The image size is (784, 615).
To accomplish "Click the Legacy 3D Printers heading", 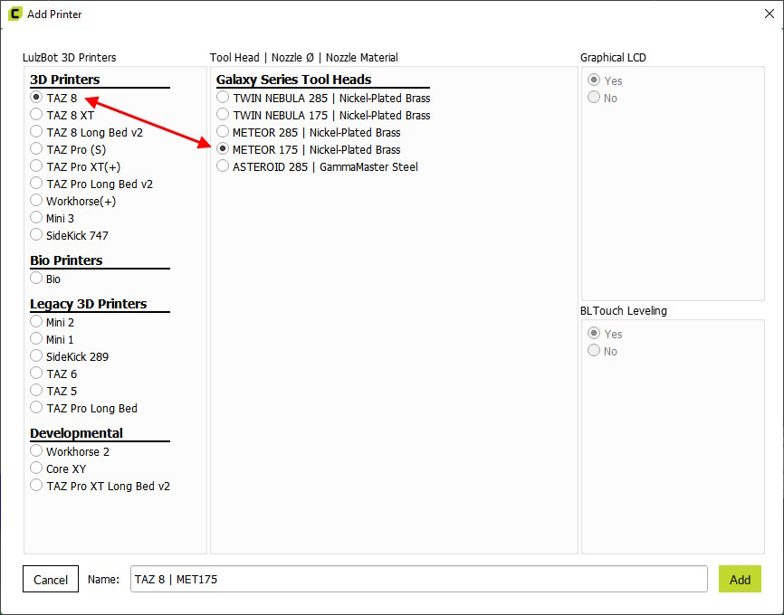I will pos(89,304).
